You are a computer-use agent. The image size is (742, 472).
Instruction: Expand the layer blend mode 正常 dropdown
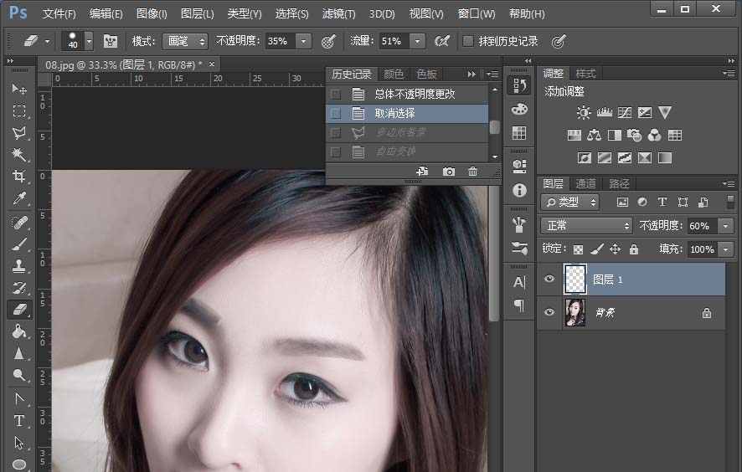587,226
